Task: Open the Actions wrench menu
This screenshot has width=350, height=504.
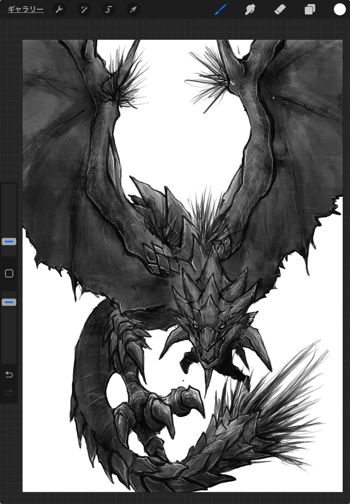Action: pyautogui.click(x=59, y=10)
